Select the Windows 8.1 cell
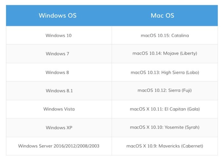Viewport: 223px width, 160px height. (59, 91)
